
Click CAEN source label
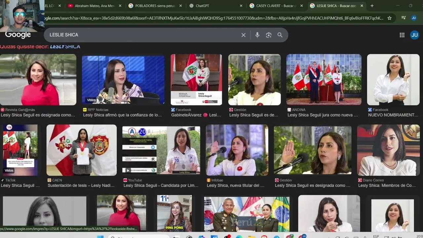click(x=57, y=180)
